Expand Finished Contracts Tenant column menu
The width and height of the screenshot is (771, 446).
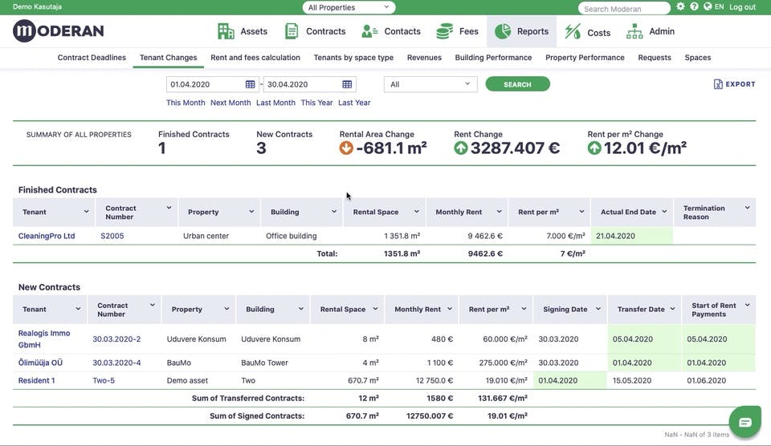(x=86, y=212)
